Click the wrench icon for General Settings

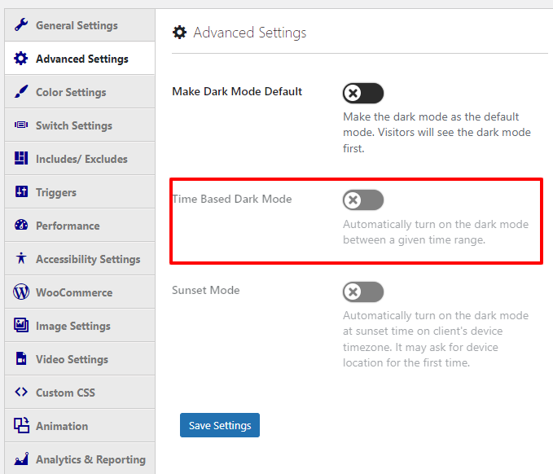point(21,24)
